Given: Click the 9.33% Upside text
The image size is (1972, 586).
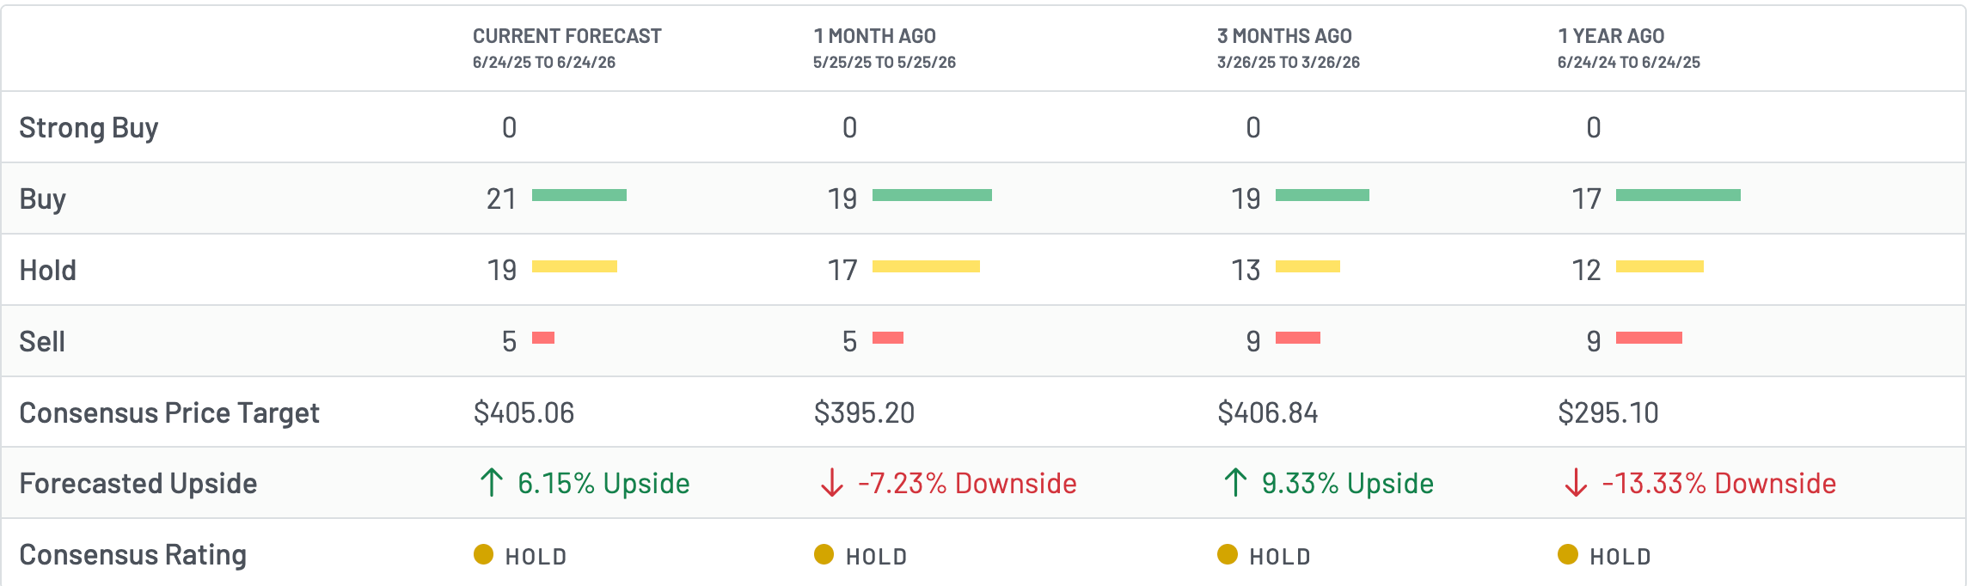Looking at the screenshot, I should (x=1348, y=483).
